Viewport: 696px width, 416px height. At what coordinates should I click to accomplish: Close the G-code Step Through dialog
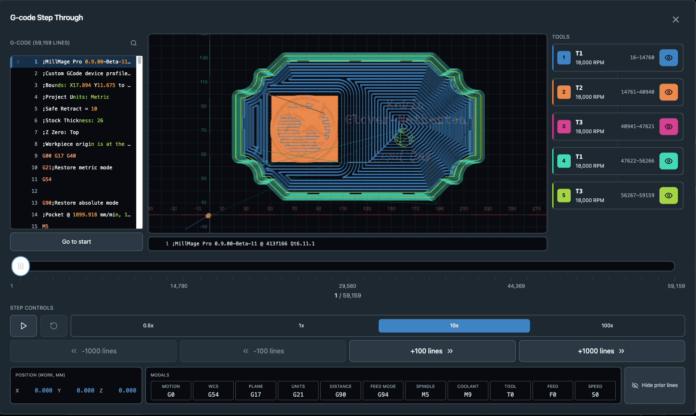click(676, 20)
